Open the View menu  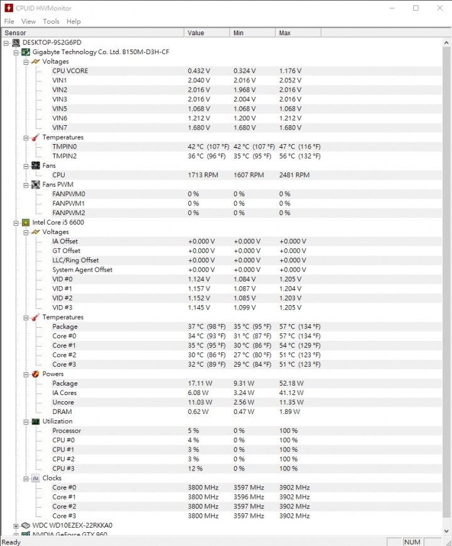click(x=28, y=21)
